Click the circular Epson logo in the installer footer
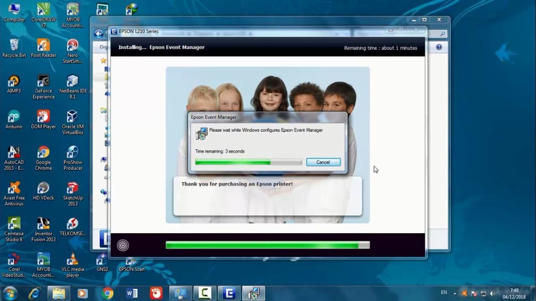Image resolution: width=536 pixels, height=301 pixels. coord(123,245)
